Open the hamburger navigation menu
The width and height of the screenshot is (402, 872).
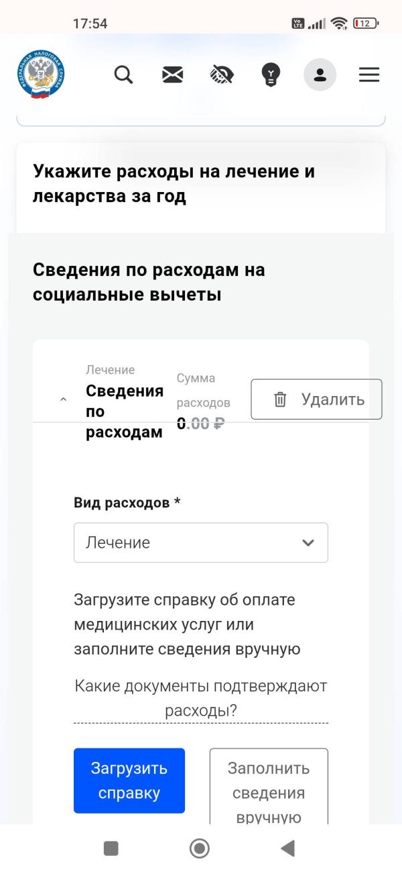pyautogui.click(x=368, y=75)
